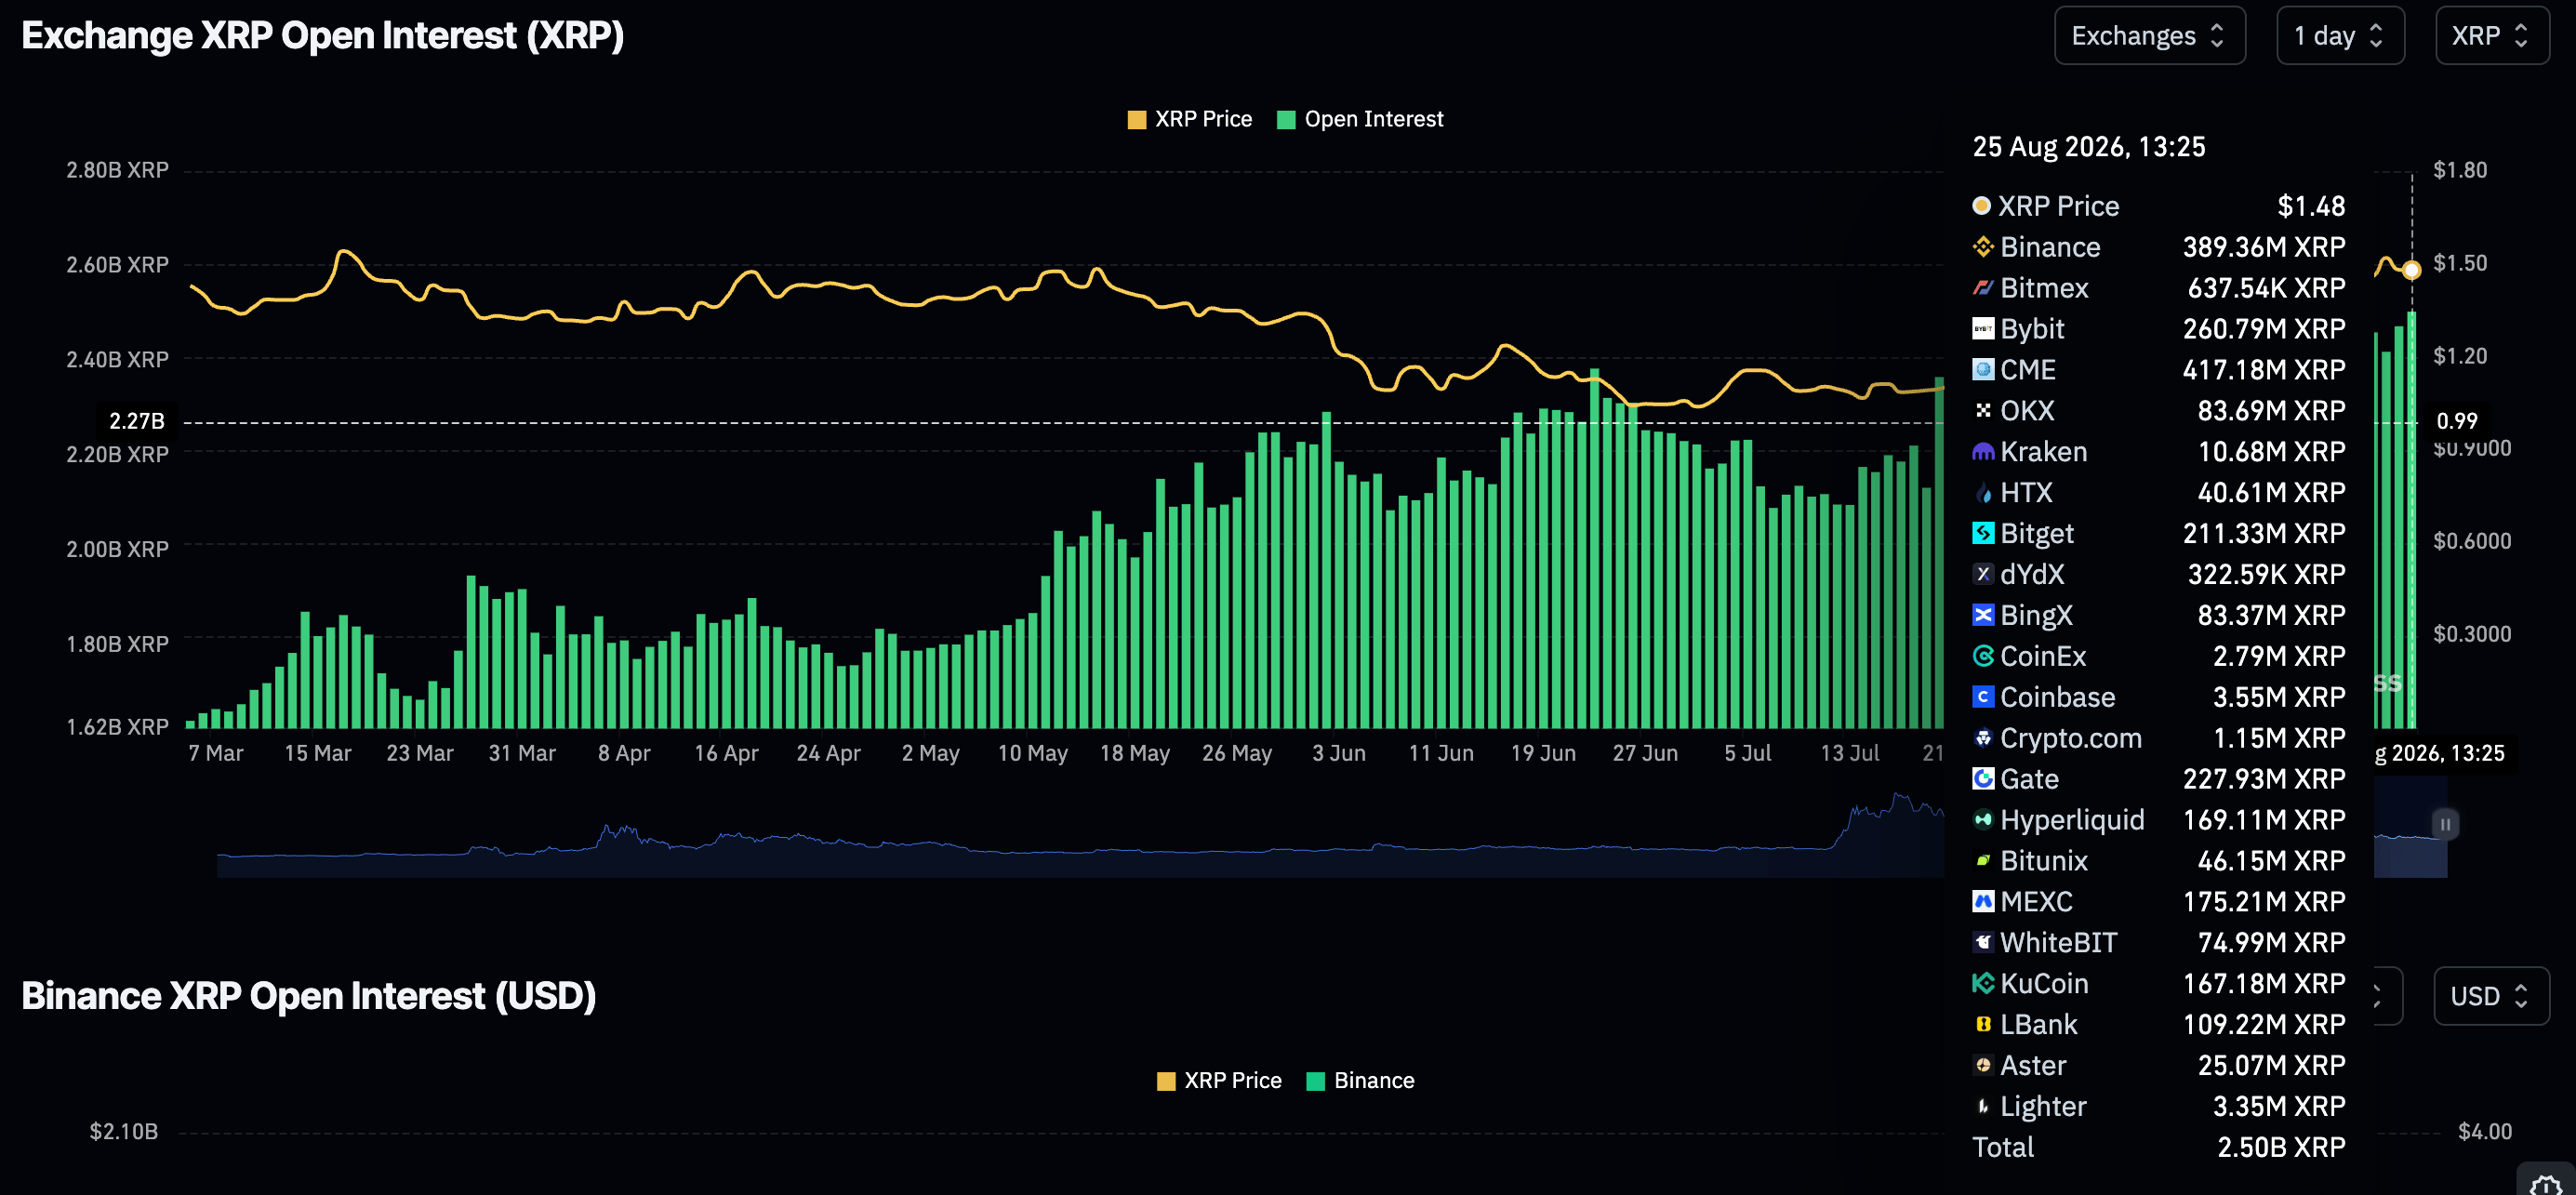Viewport: 2576px width, 1195px height.
Task: Click the Lighter logo icon
Action: [1982, 1107]
